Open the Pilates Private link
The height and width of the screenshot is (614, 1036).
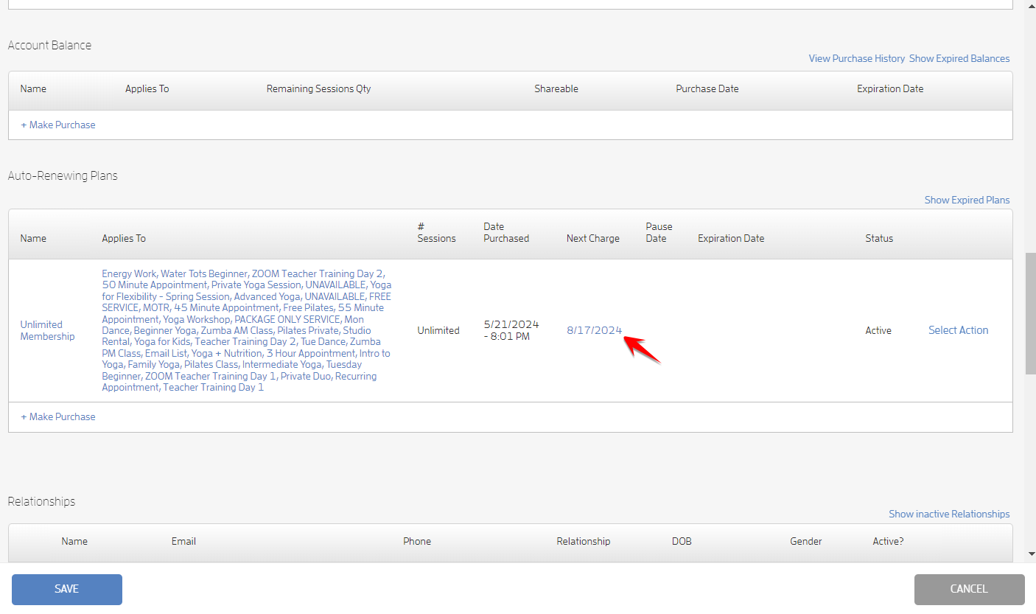point(307,330)
